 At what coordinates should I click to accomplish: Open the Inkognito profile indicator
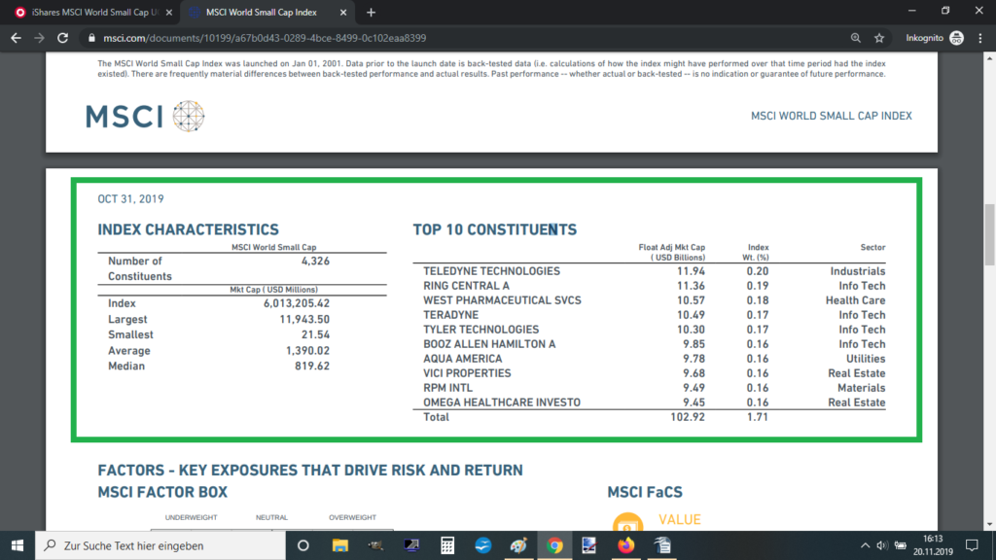click(935, 38)
